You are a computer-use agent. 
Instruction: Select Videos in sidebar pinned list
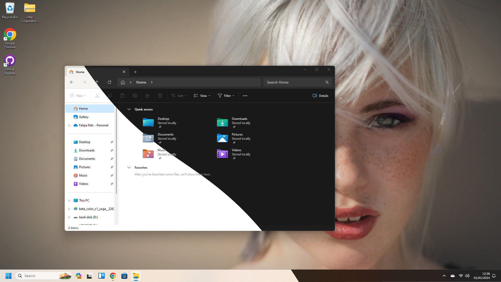point(90,184)
